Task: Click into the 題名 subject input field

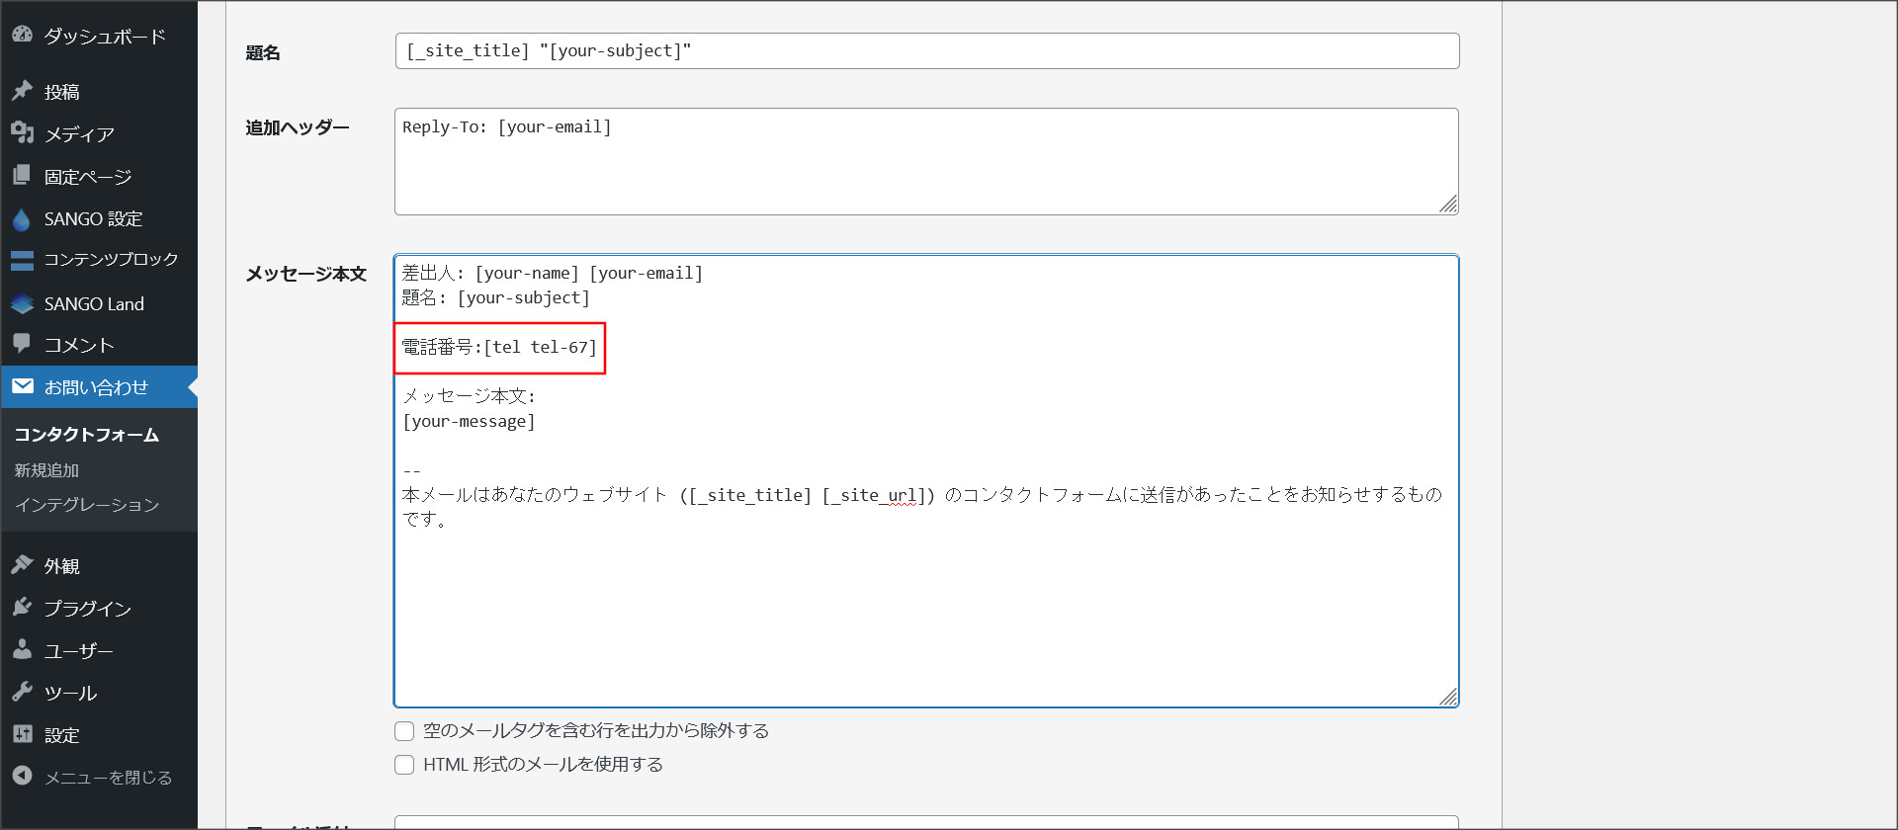Action: (926, 51)
